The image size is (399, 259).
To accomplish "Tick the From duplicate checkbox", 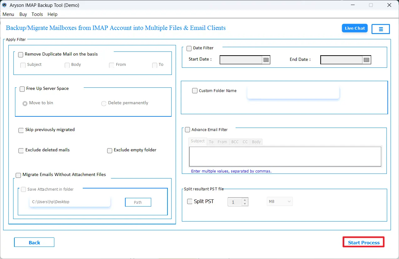I will tap(112, 65).
